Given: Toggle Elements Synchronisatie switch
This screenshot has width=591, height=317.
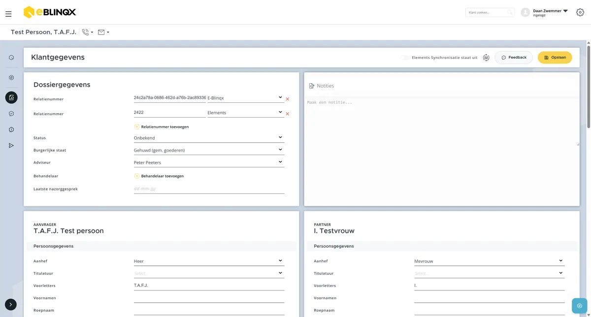Looking at the screenshot, I should coord(404,58).
